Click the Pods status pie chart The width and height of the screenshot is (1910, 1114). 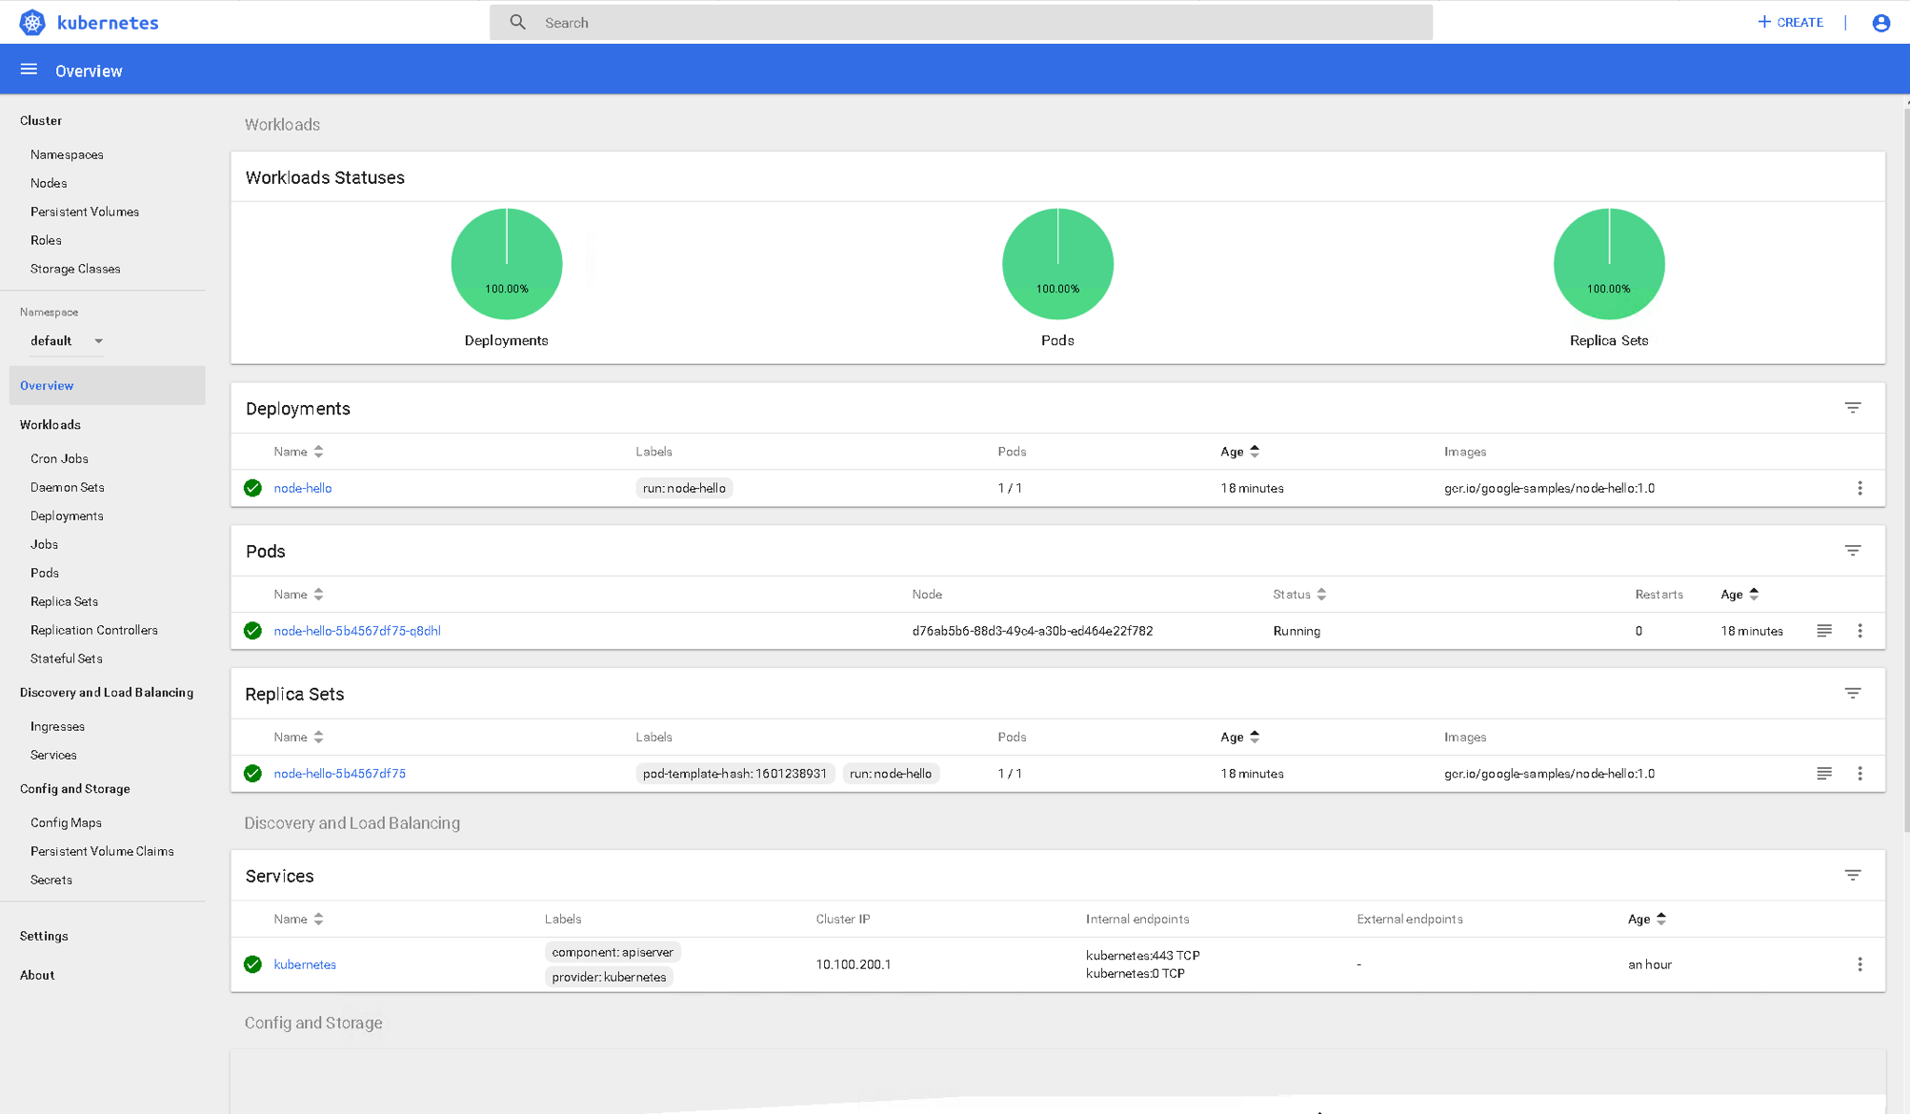tap(1057, 264)
